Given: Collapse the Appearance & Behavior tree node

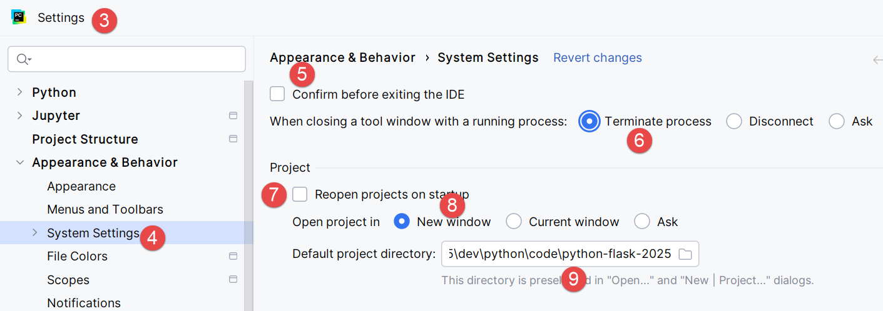Looking at the screenshot, I should (x=20, y=162).
